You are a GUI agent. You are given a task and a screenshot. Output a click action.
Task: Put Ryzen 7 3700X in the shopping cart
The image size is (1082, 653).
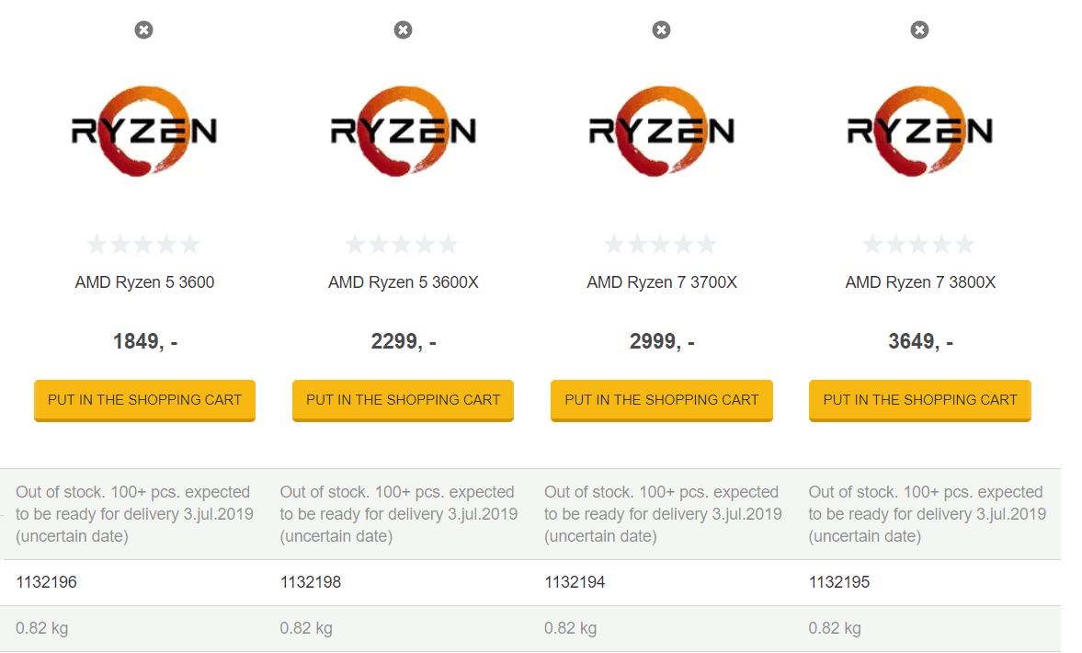(x=662, y=400)
